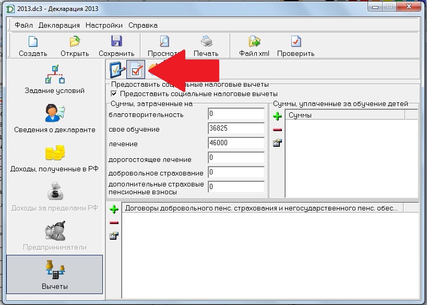Click the Создать new declaration toolbar icon
Viewport: 427px width, 305px height.
click(x=33, y=42)
